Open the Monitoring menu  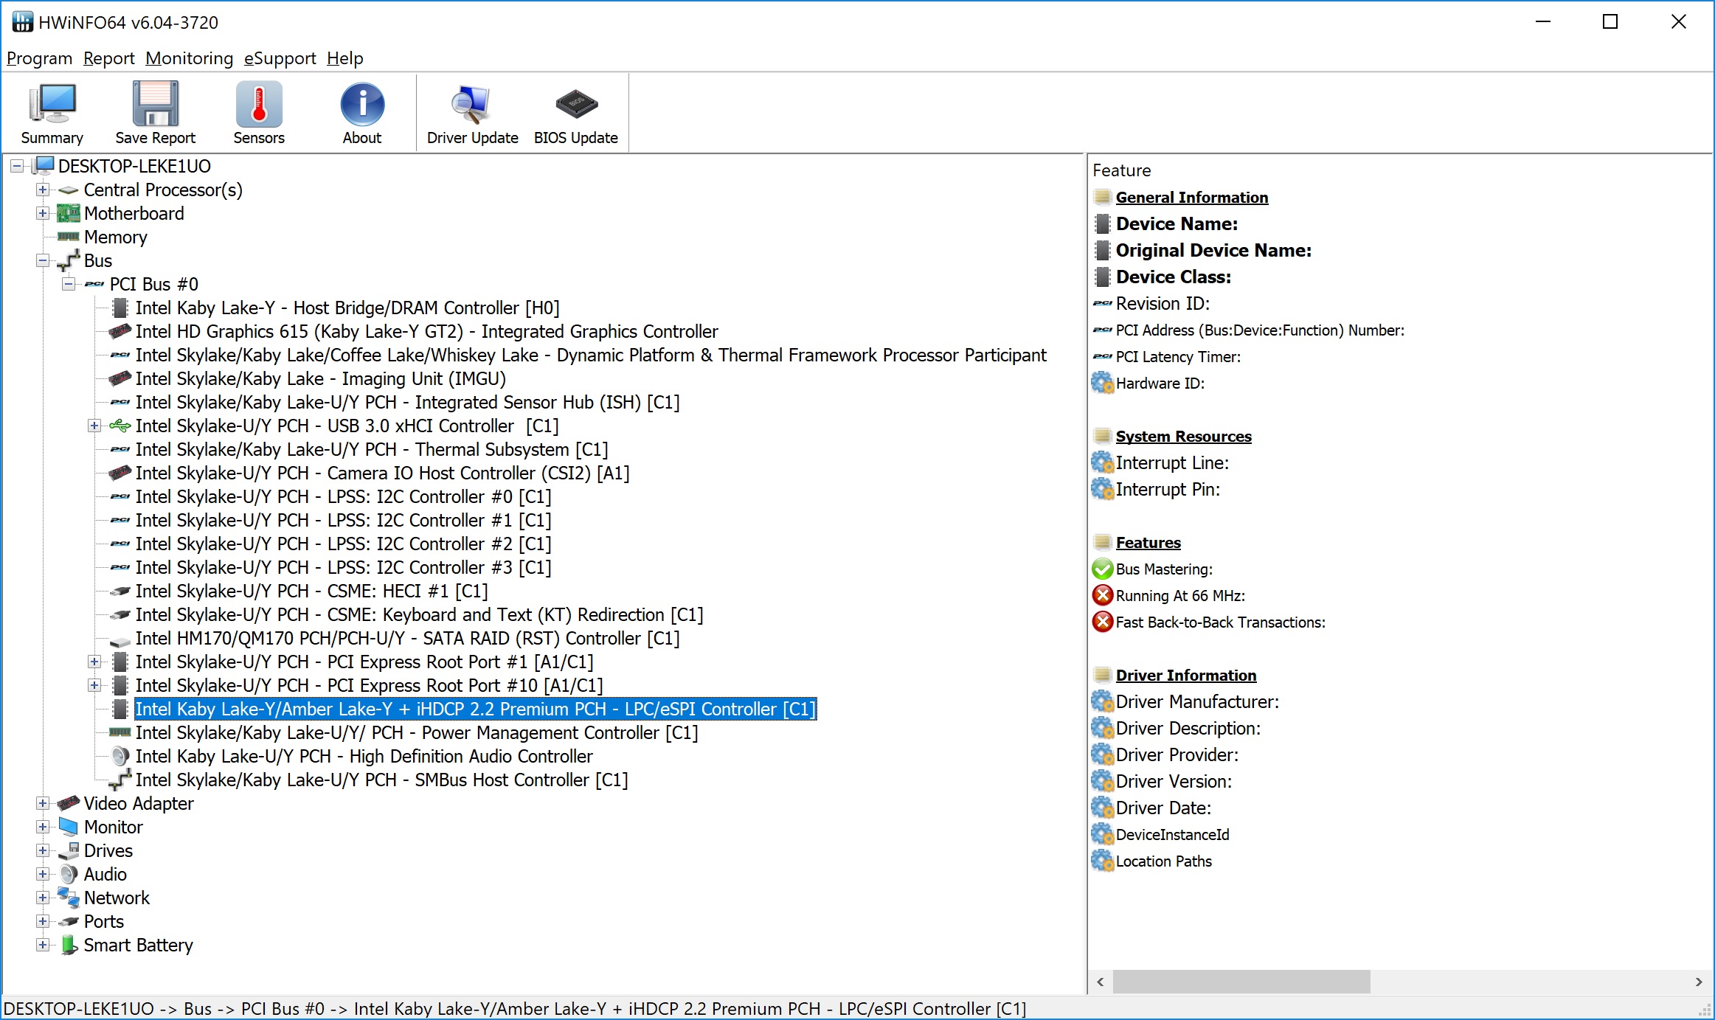coord(188,57)
